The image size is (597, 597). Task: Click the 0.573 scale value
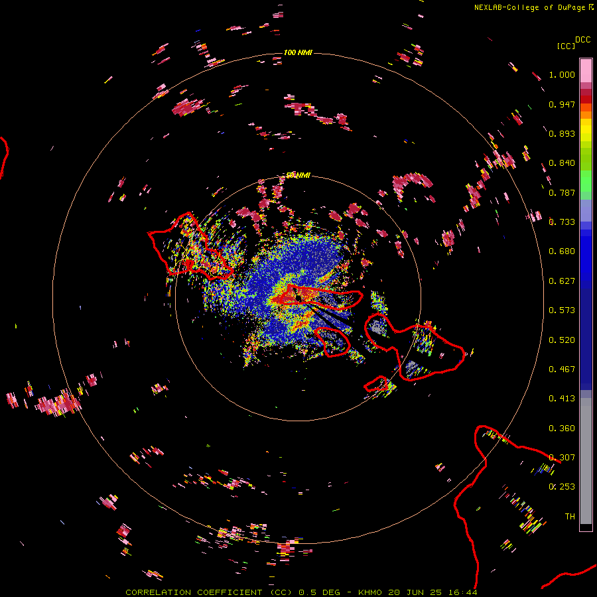[x=562, y=310]
